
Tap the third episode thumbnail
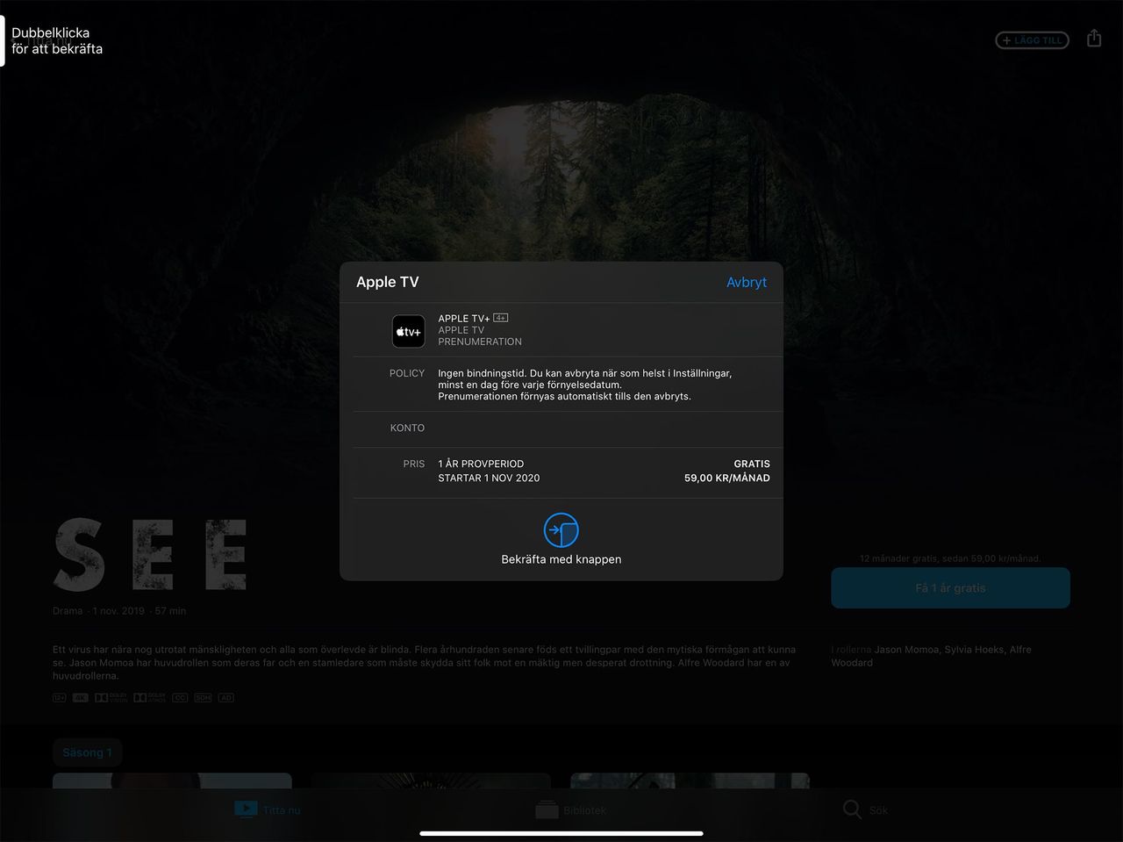[690, 781]
